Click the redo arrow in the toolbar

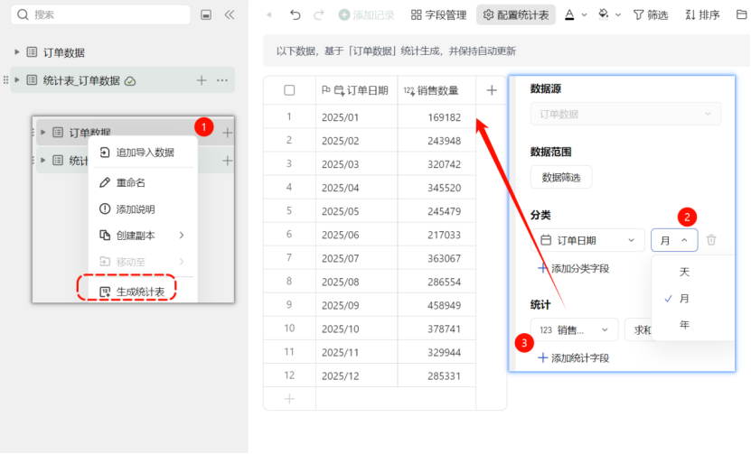pos(318,14)
